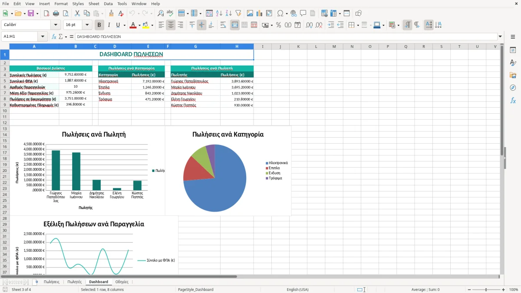Click the Select Function sum button

pyautogui.click(x=60, y=36)
